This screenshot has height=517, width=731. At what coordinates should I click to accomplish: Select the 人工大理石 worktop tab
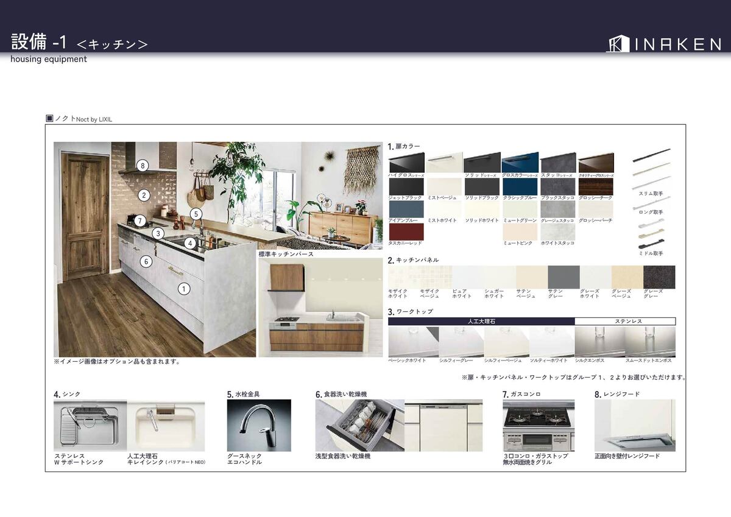coord(481,321)
